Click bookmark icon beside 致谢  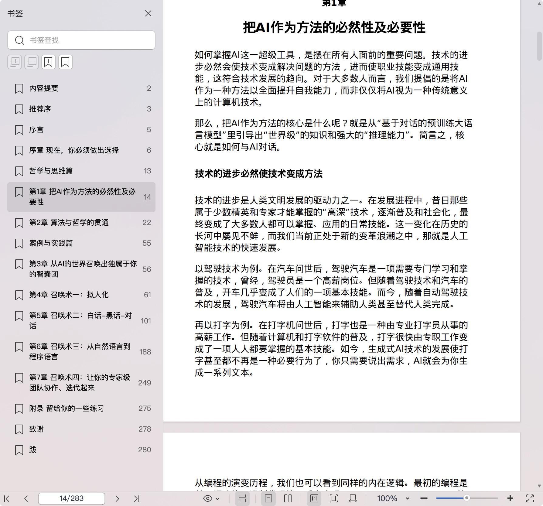click(19, 429)
